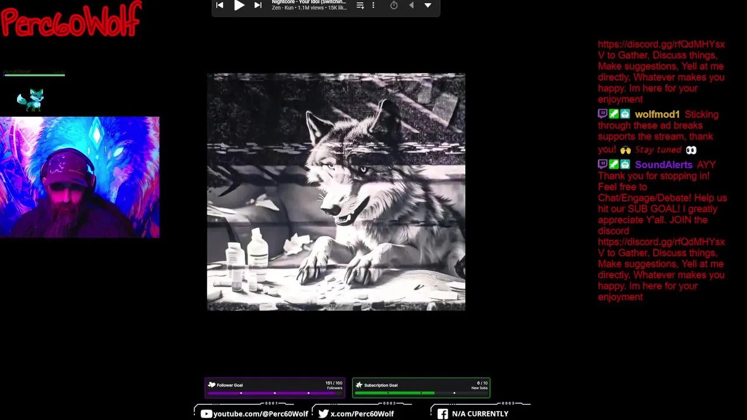The width and height of the screenshot is (747, 420).
Task: Click the Facebook logo icon
Action: (x=443, y=414)
